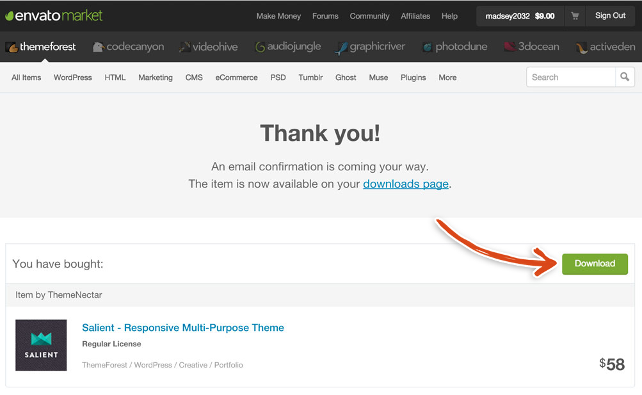
Task: Go to Forums
Action: (325, 16)
